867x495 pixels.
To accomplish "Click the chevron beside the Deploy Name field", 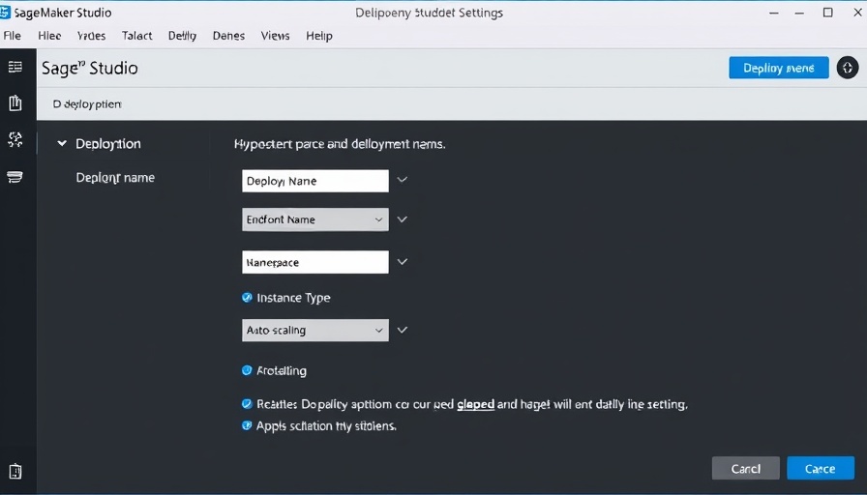I will coord(402,180).
